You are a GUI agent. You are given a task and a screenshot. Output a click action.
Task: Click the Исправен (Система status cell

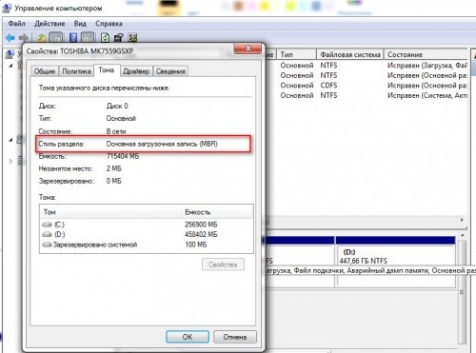click(x=427, y=95)
